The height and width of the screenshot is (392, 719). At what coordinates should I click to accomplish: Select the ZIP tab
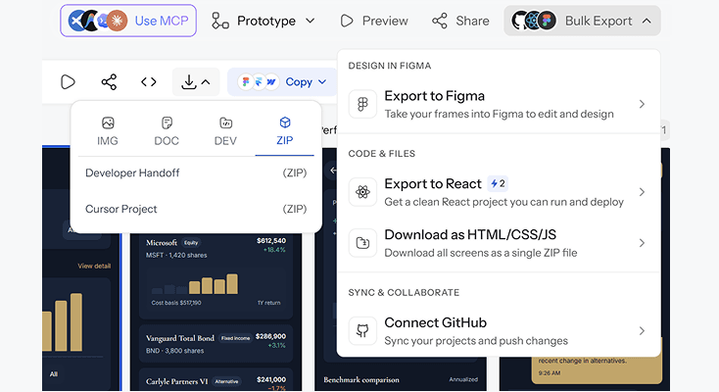coord(285,131)
